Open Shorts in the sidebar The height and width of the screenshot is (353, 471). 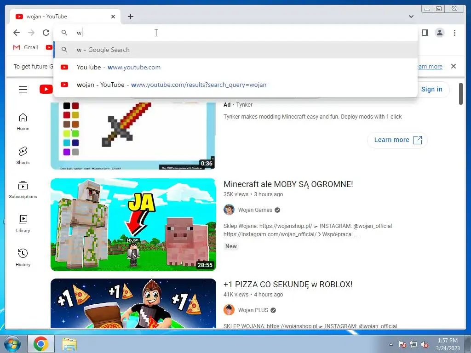[x=23, y=156]
